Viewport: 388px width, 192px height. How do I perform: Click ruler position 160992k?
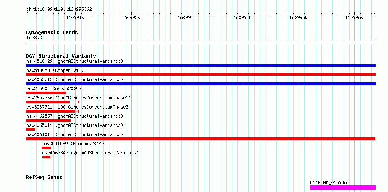point(131,17)
